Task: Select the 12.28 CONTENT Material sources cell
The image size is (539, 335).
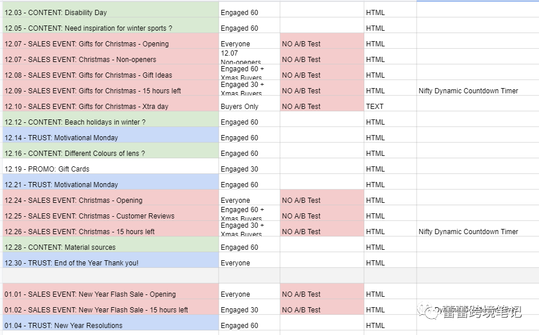Action: click(x=111, y=245)
